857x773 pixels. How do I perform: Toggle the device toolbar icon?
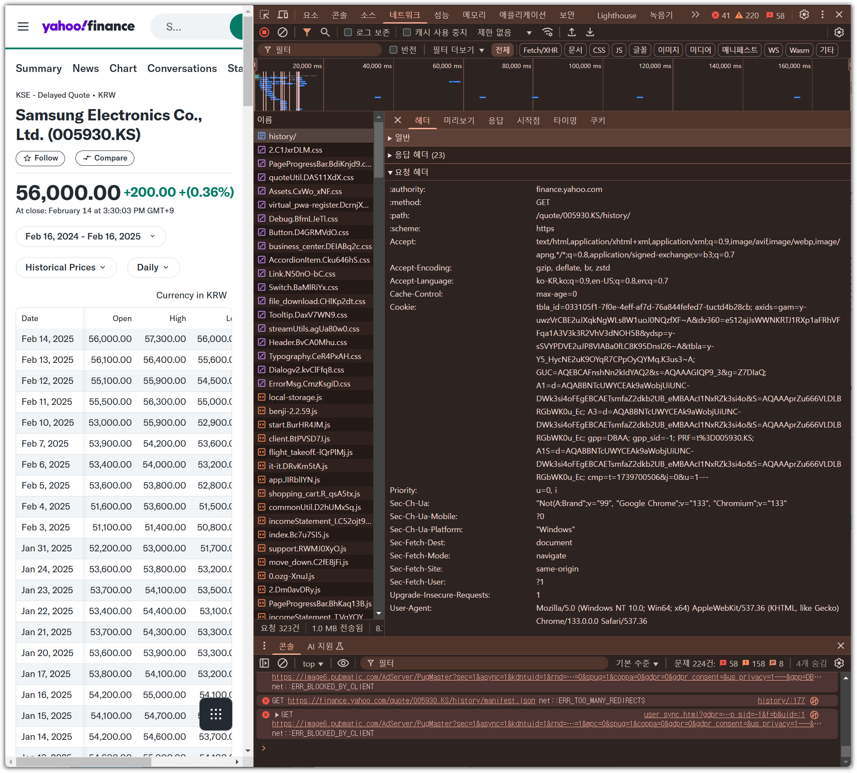click(x=283, y=15)
